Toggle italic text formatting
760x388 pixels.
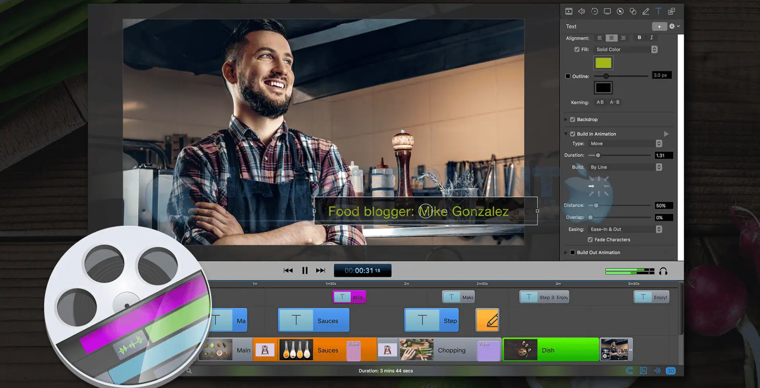(x=651, y=38)
